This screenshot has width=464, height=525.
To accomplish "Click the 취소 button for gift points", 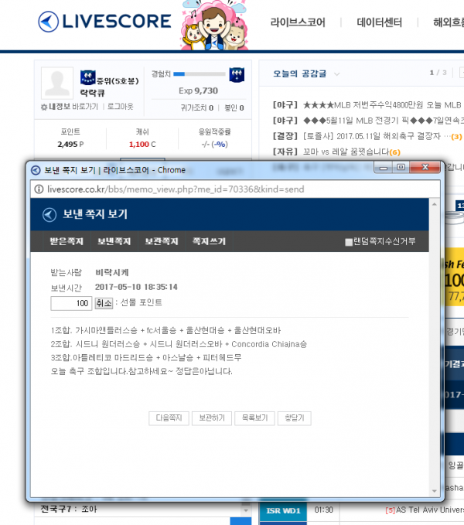I will [x=104, y=303].
